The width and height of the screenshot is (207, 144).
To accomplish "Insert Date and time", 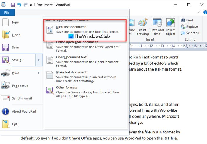I will click(x=157, y=27).
